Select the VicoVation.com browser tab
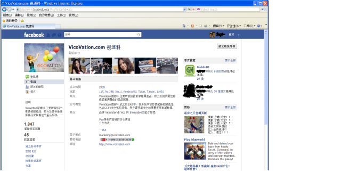 [x=28, y=26]
